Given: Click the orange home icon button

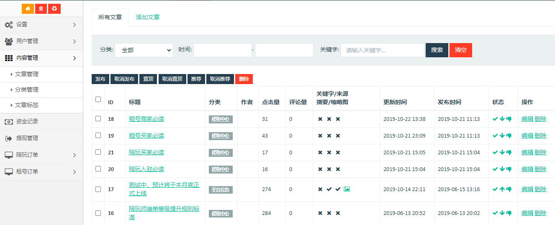Looking at the screenshot, I should (28, 8).
